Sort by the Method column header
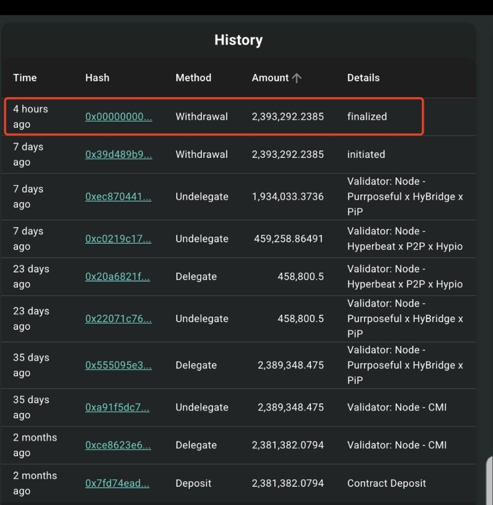493x505 pixels. [193, 78]
